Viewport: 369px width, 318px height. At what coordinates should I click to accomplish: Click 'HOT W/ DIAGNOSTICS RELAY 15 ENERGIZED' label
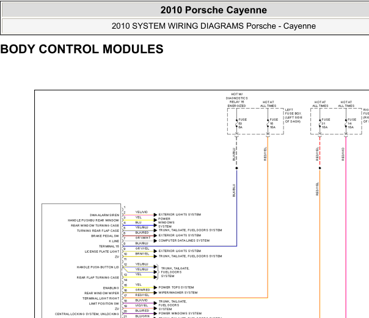coord(237,100)
